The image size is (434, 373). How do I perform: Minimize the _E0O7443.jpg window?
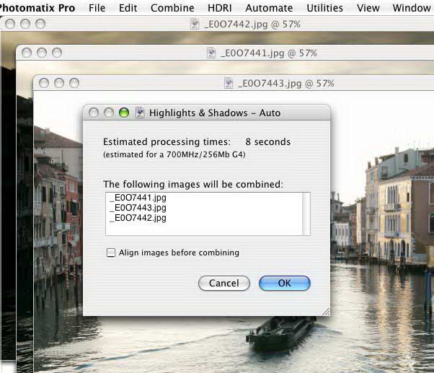click(59, 83)
